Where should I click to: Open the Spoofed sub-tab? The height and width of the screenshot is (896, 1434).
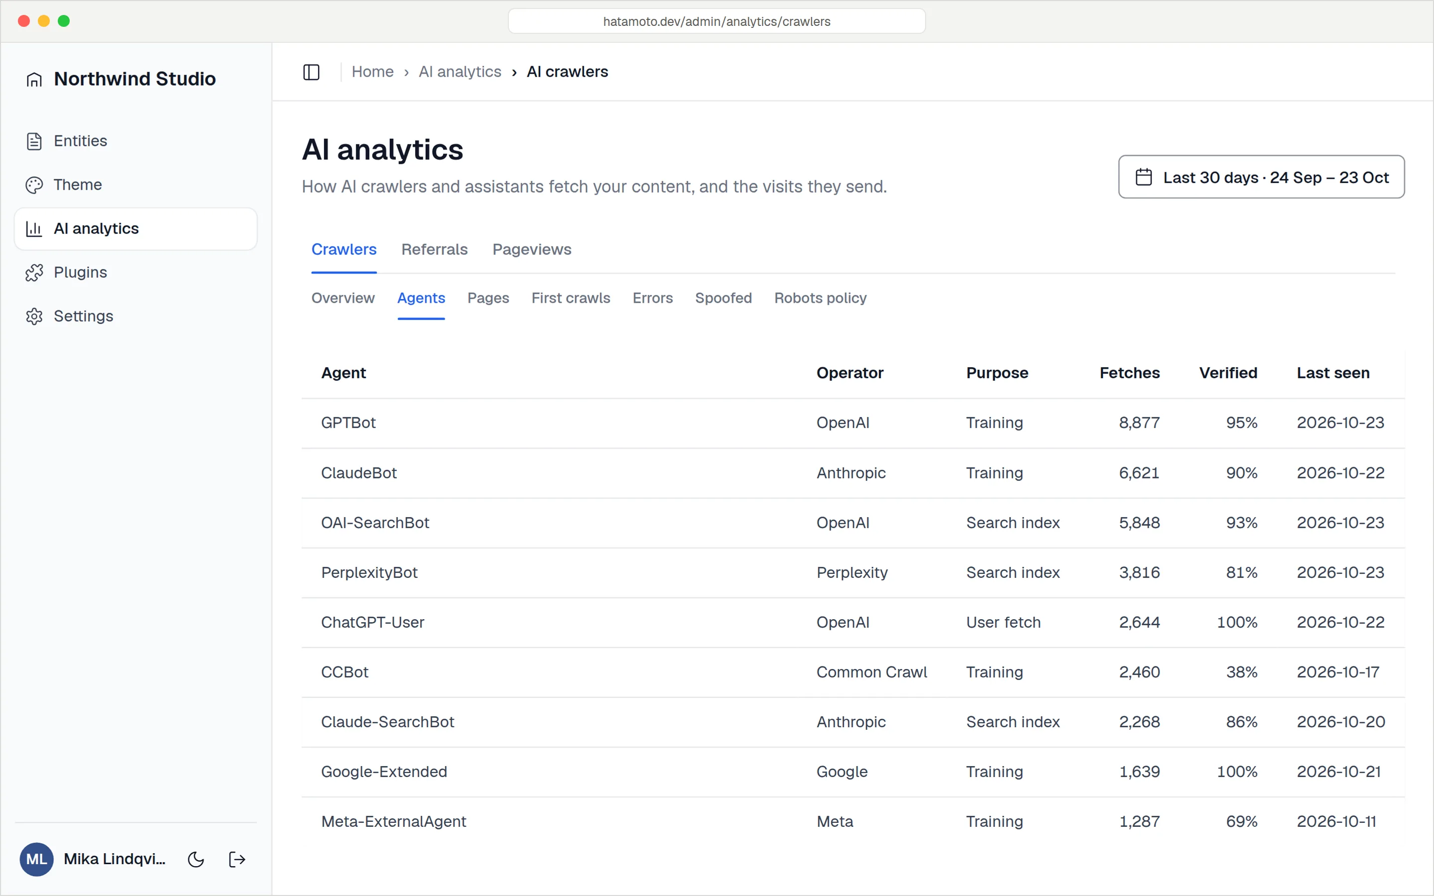[x=723, y=298]
